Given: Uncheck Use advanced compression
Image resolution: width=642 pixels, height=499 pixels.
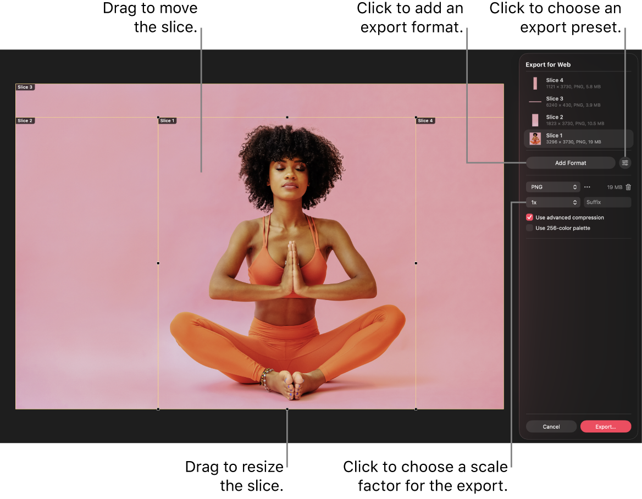Looking at the screenshot, I should click(x=529, y=217).
